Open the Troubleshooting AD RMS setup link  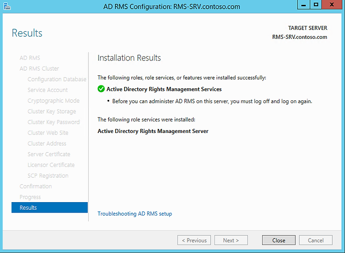pyautogui.click(x=135, y=214)
